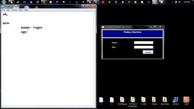Click Notepad vertical scrollbar up arrow
The width and height of the screenshot is (194, 109).
click(x=94, y=13)
